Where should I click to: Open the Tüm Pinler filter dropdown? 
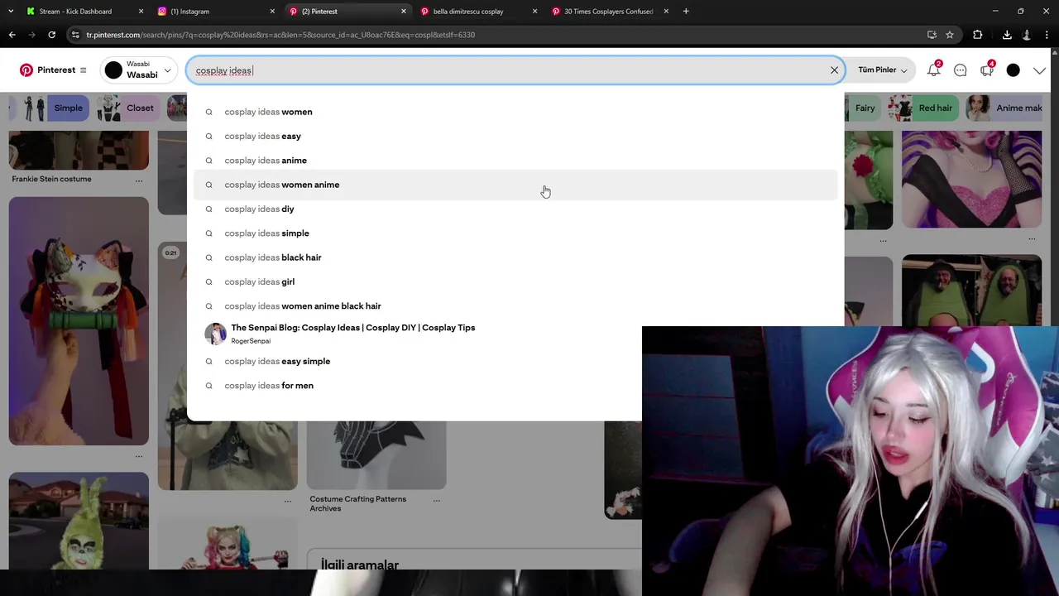point(882,70)
